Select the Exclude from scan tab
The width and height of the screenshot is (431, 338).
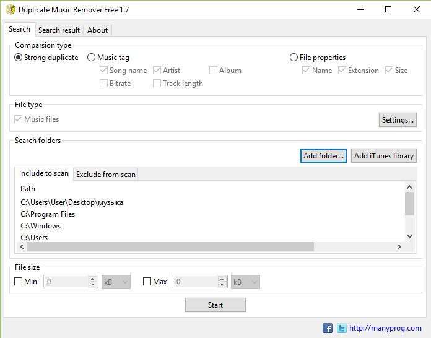point(106,175)
